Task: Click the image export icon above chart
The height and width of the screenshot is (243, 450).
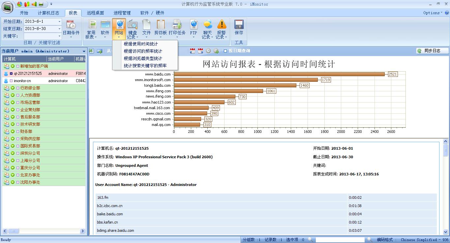Action: pos(100,51)
